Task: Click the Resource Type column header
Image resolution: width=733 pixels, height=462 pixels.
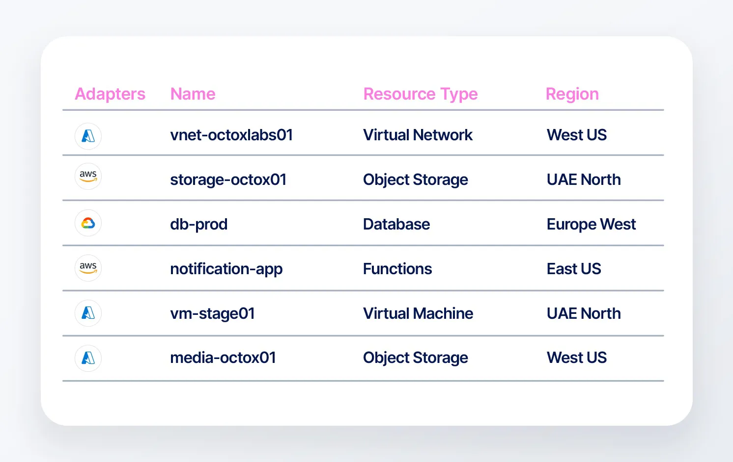Action: click(x=421, y=94)
